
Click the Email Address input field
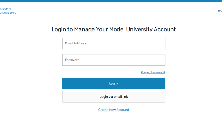pyautogui.click(x=114, y=43)
